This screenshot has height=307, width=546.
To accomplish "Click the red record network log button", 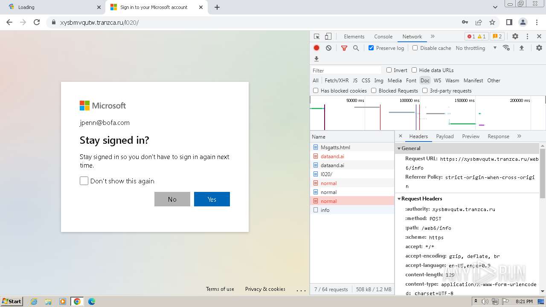I will [x=317, y=48].
